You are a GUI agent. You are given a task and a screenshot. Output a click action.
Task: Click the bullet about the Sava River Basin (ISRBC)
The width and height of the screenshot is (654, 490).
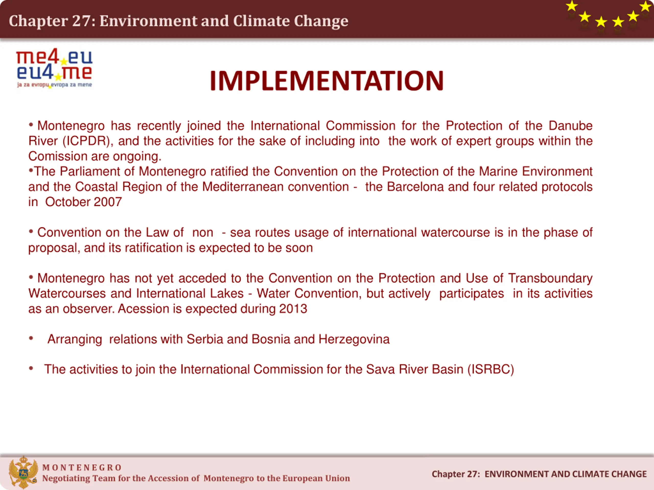click(271, 370)
